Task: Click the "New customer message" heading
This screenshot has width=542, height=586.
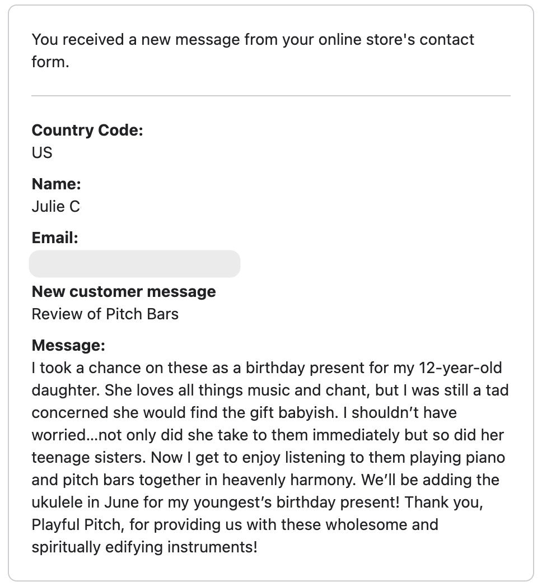Action: pyautogui.click(x=123, y=291)
